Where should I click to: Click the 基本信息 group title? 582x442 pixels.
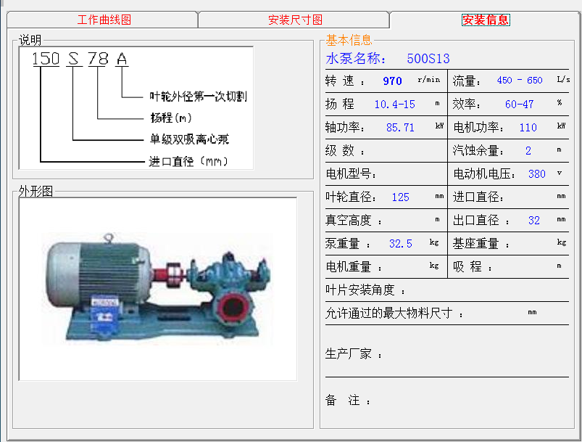(349, 40)
